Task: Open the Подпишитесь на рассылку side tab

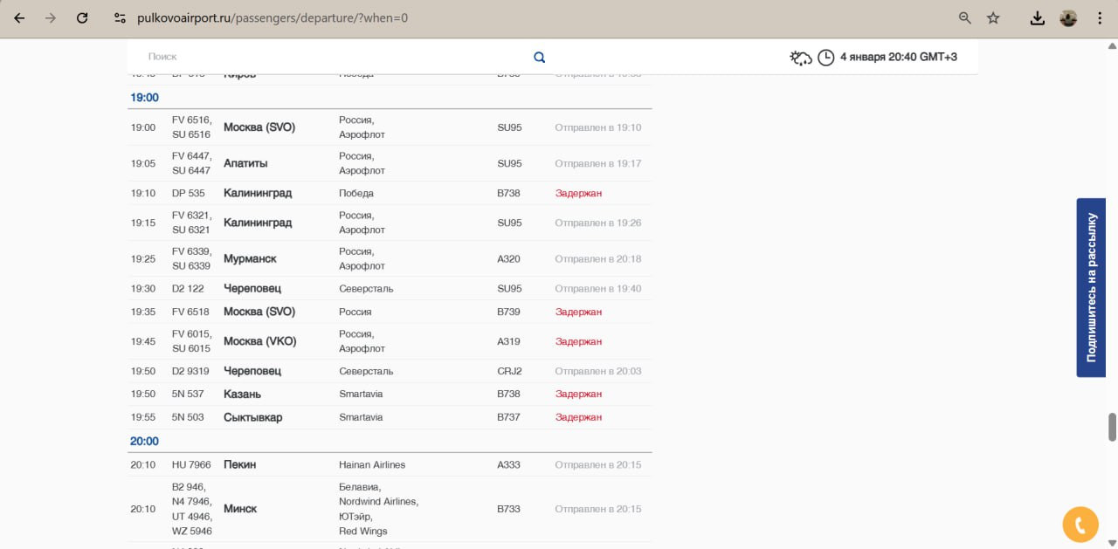Action: click(x=1091, y=288)
